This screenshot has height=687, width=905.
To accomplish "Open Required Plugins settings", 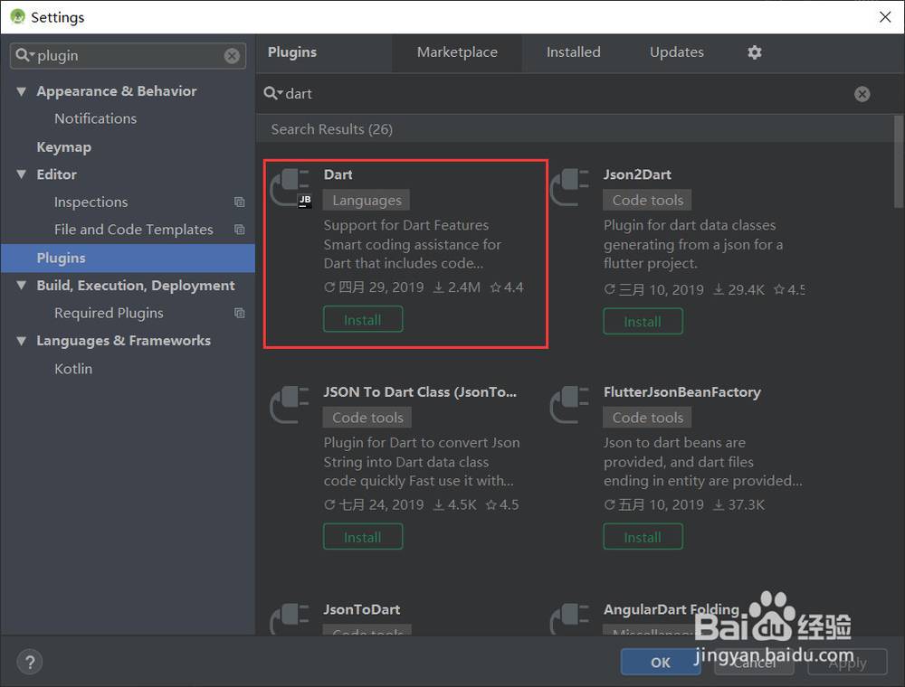I will pos(129,313).
